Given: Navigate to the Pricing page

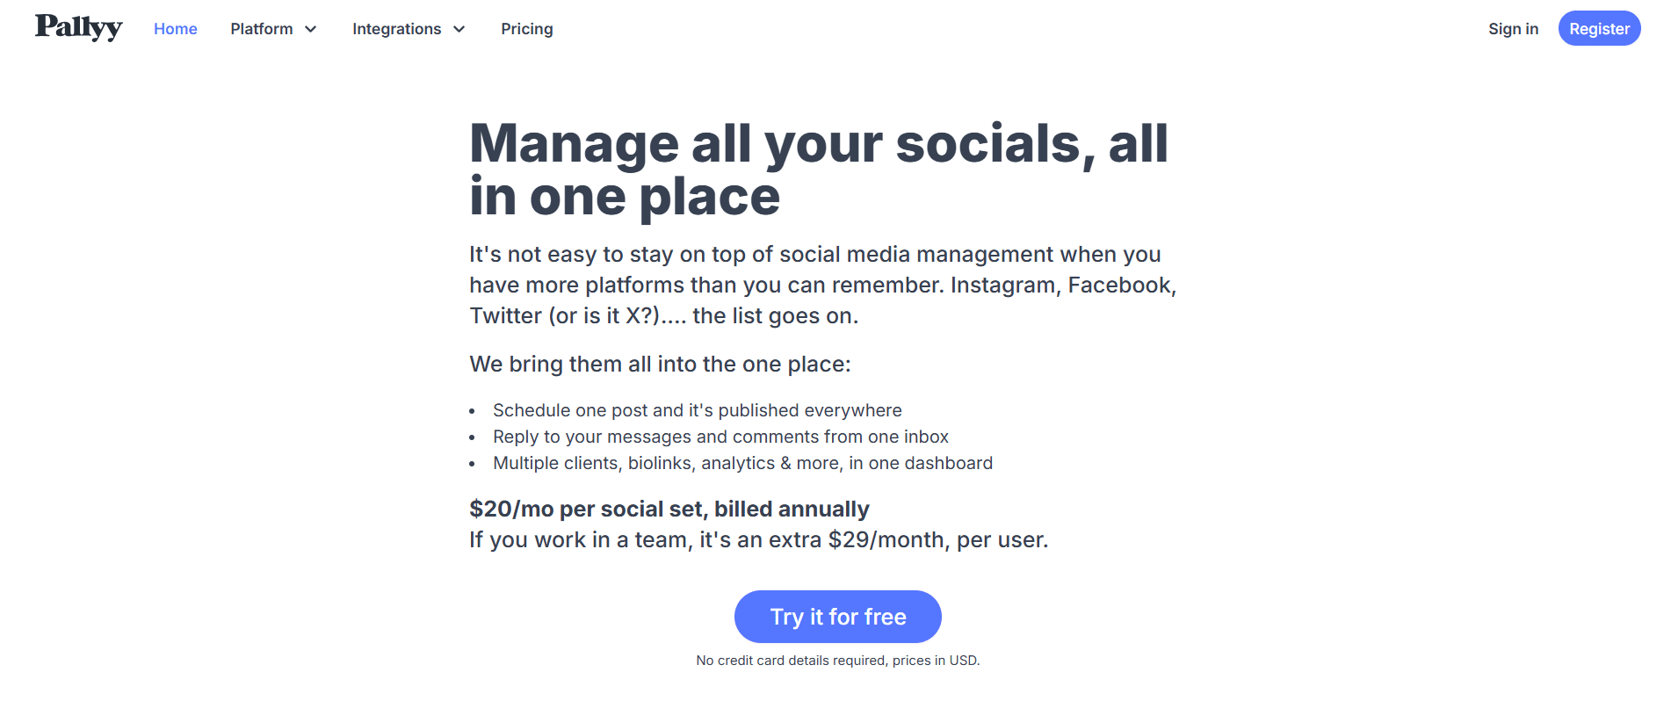Looking at the screenshot, I should click(x=527, y=29).
